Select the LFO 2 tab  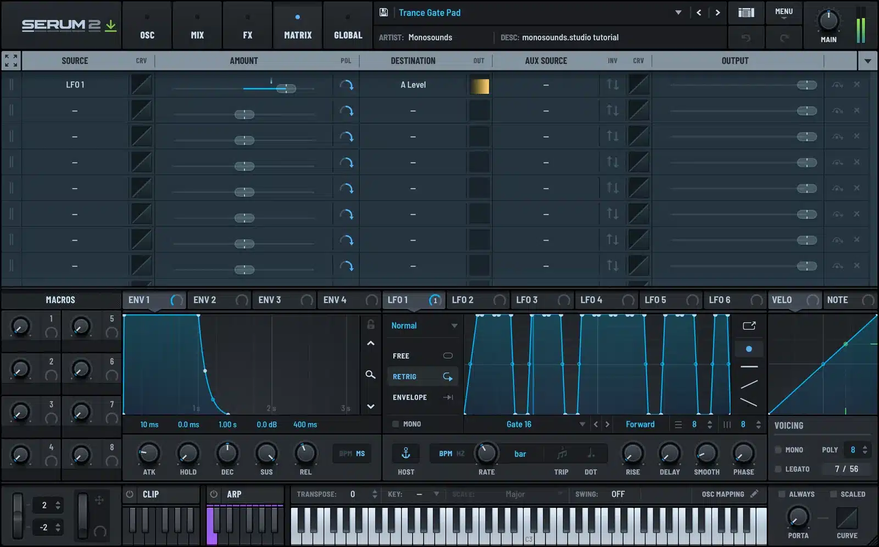pos(478,300)
